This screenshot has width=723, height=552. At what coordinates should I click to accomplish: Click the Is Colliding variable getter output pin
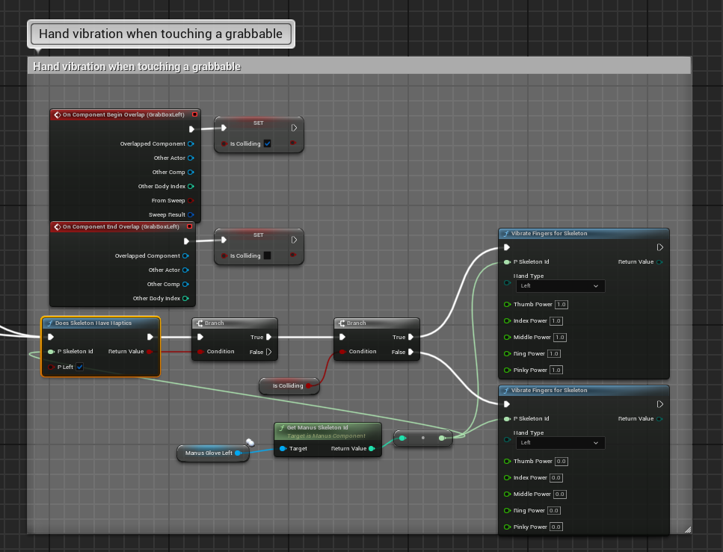tap(308, 386)
